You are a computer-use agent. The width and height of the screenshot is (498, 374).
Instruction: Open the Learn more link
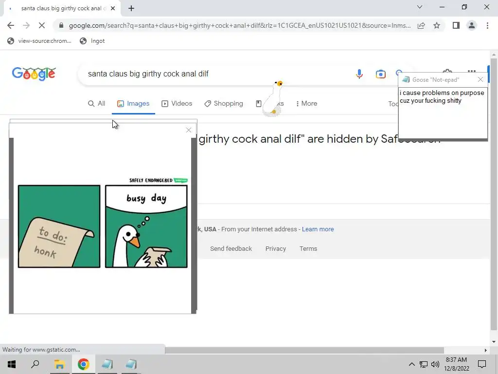318,229
